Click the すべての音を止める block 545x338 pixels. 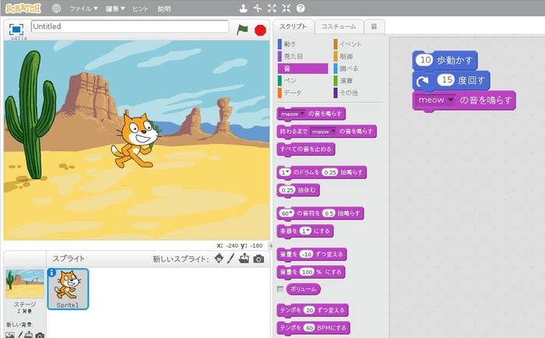coord(306,150)
